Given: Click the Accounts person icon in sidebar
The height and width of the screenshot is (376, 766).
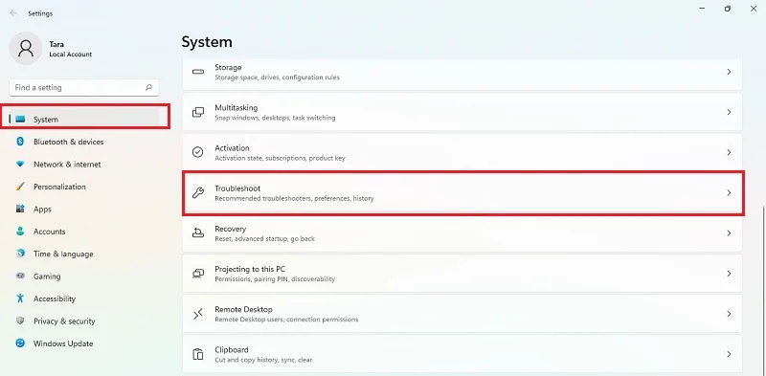Looking at the screenshot, I should pos(20,231).
